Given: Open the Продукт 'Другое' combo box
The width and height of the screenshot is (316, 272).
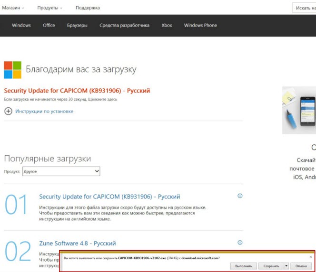Looking at the screenshot, I should tap(61, 171).
